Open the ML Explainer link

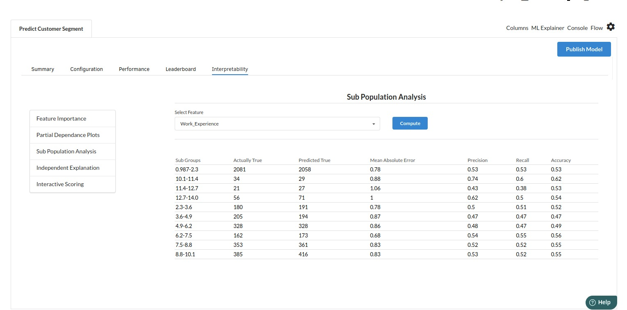pos(547,28)
